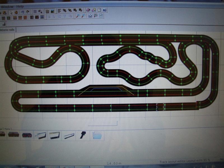Screen dimensions: 224x168
Task: Click the eraser tool icon
Action: (x=88, y=10)
